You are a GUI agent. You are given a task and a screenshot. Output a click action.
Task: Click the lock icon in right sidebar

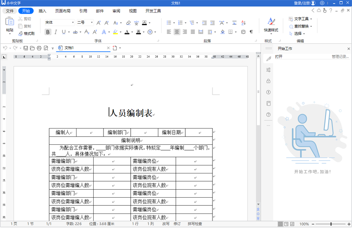click(x=268, y=81)
